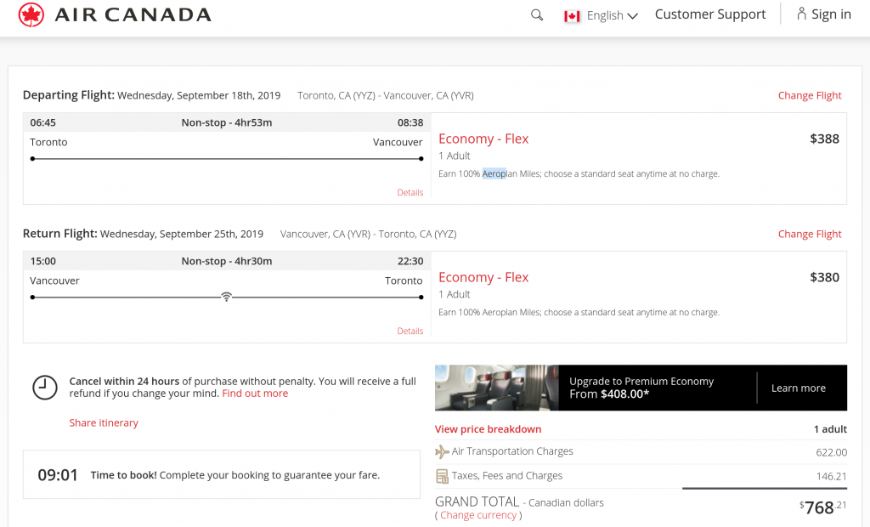Expand View price breakdown

tap(488, 428)
